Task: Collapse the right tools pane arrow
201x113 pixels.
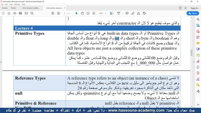Action: [x=194, y=62]
